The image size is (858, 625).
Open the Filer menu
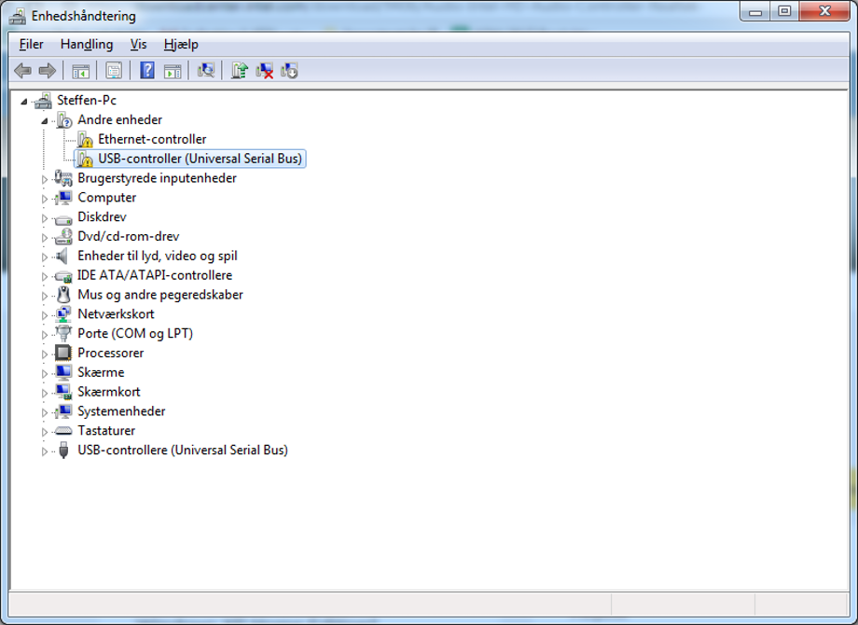[x=31, y=44]
